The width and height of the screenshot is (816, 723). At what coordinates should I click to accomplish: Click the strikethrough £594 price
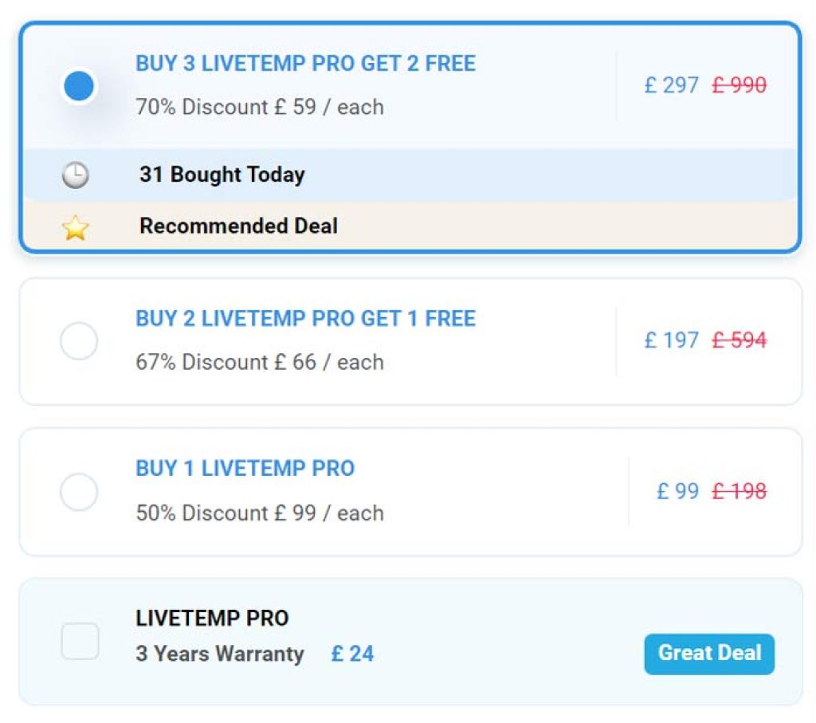pyautogui.click(x=737, y=340)
